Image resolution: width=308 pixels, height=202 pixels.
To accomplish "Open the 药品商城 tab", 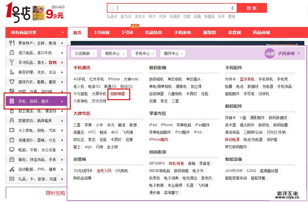I will (262, 32).
